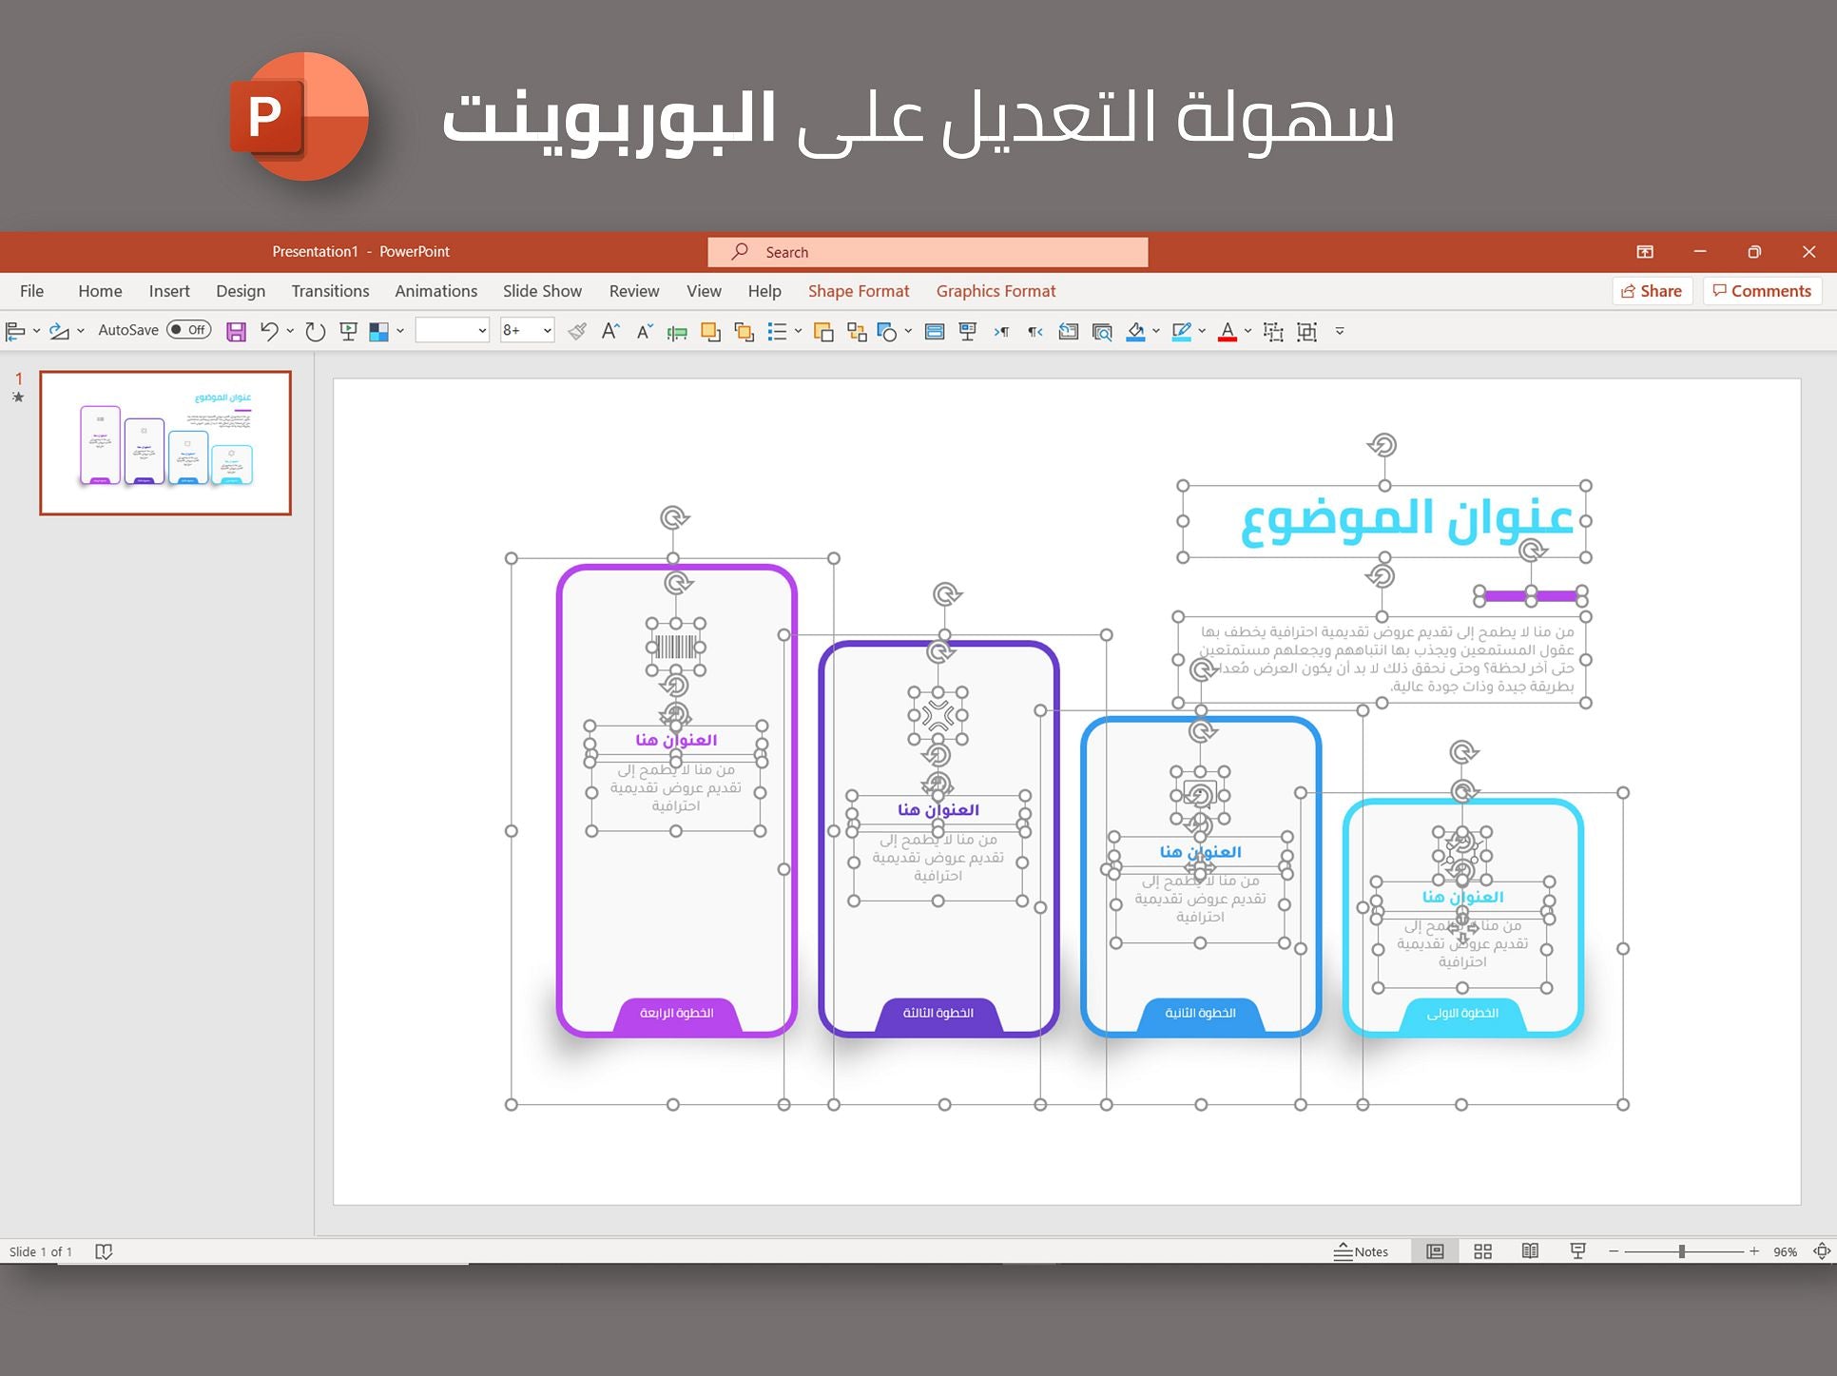Click the Send Backward icon

click(744, 331)
